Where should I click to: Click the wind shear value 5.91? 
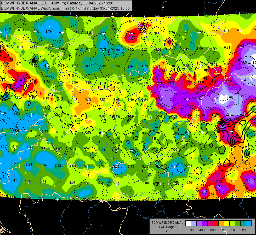point(20,47)
